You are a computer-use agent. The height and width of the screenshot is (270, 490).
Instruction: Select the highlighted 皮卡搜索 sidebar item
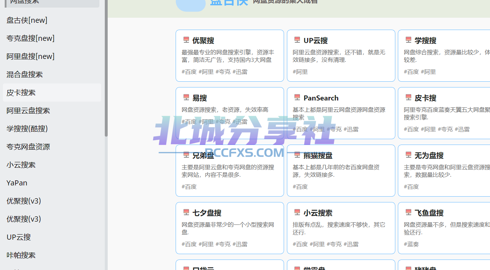pos(52,93)
